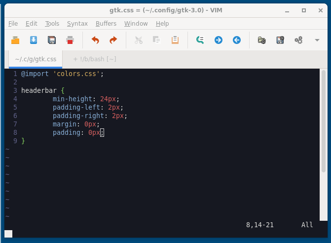Place cursor on 'headerbar {' line

tap(42, 90)
